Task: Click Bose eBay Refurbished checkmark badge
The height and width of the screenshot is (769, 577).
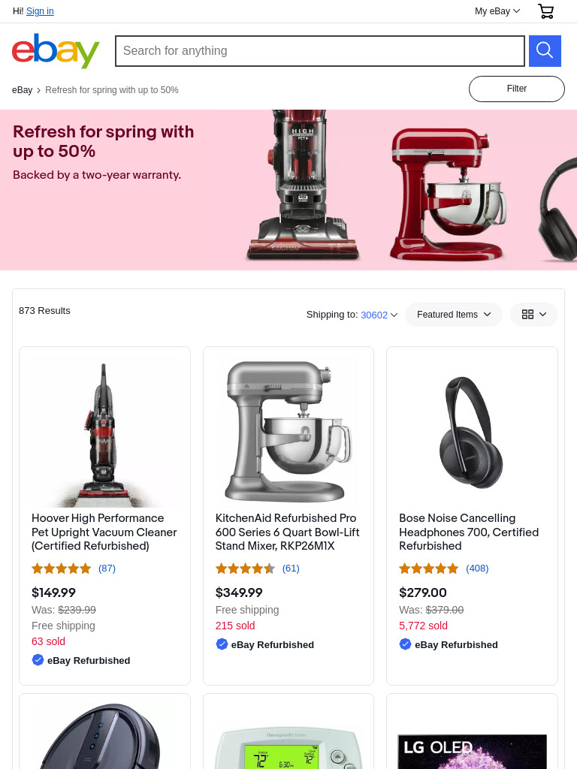Action: click(405, 644)
